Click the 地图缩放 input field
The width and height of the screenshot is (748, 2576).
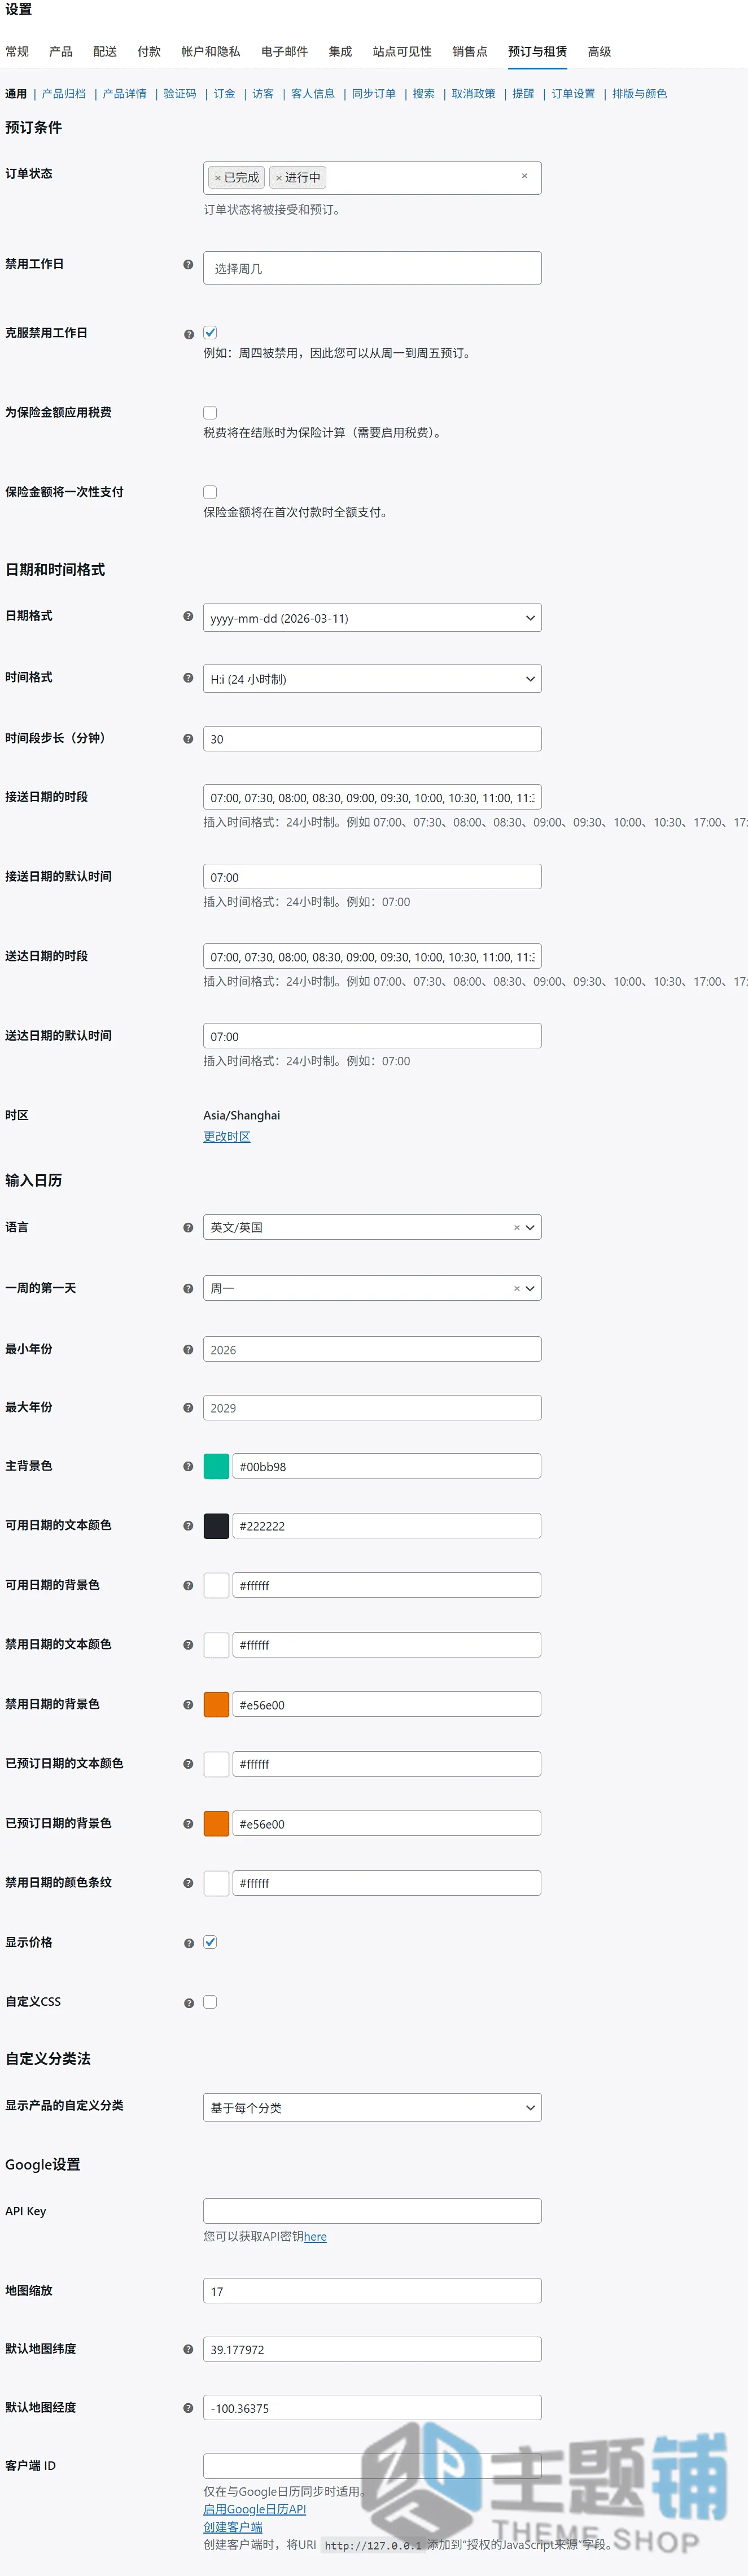pyautogui.click(x=372, y=2291)
